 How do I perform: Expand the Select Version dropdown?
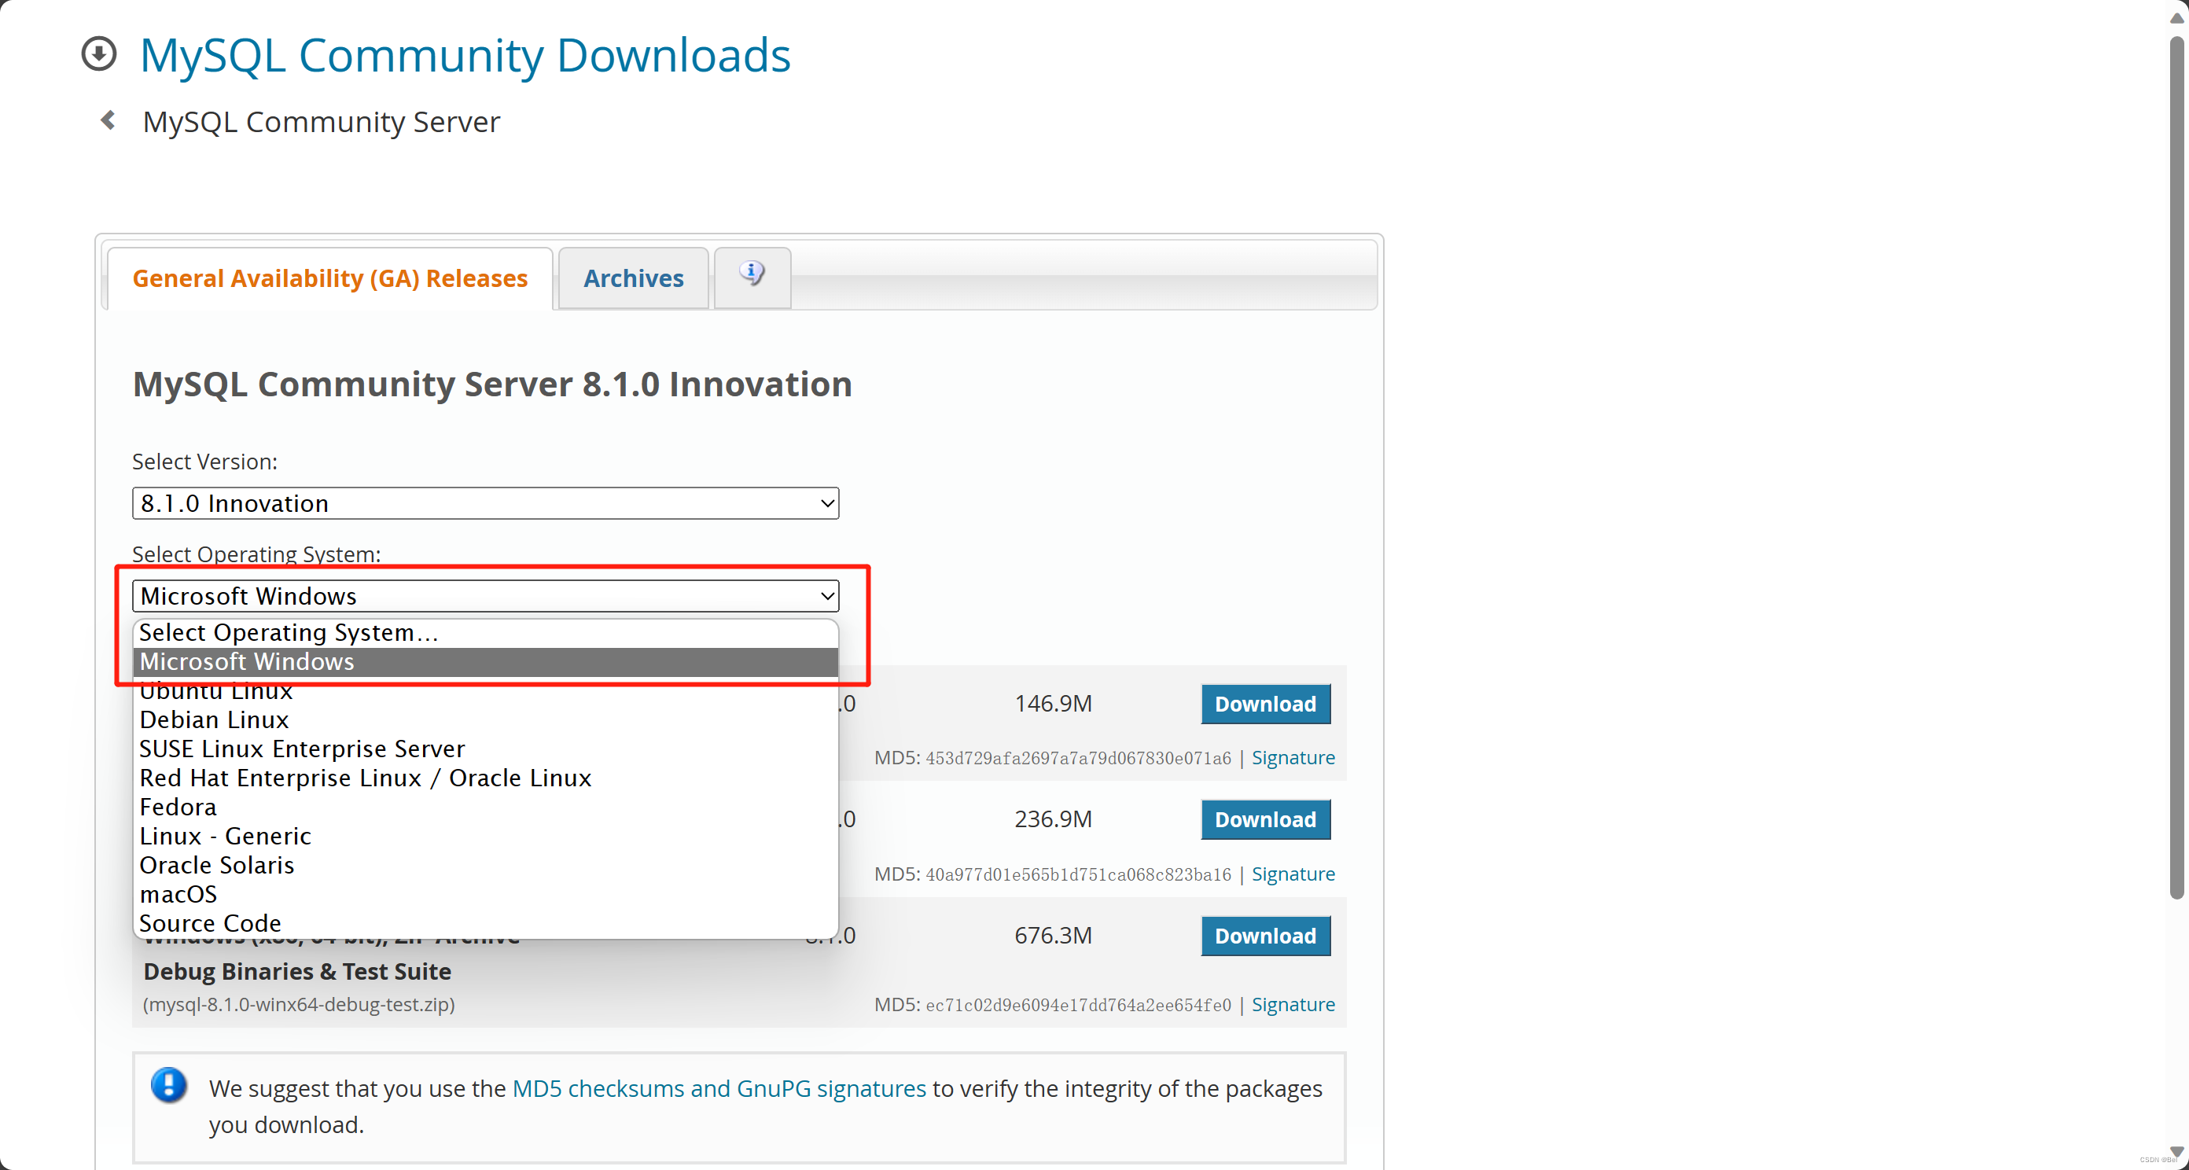[485, 503]
